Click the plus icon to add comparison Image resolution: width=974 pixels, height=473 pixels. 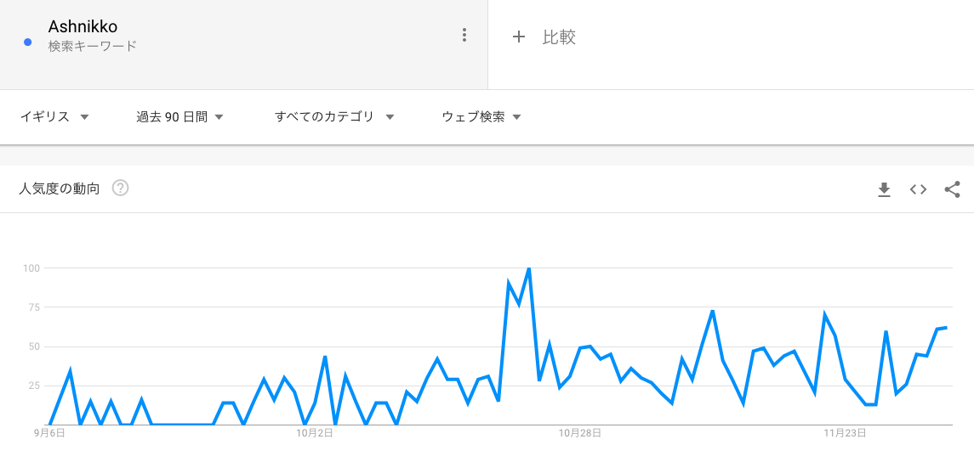coord(518,37)
